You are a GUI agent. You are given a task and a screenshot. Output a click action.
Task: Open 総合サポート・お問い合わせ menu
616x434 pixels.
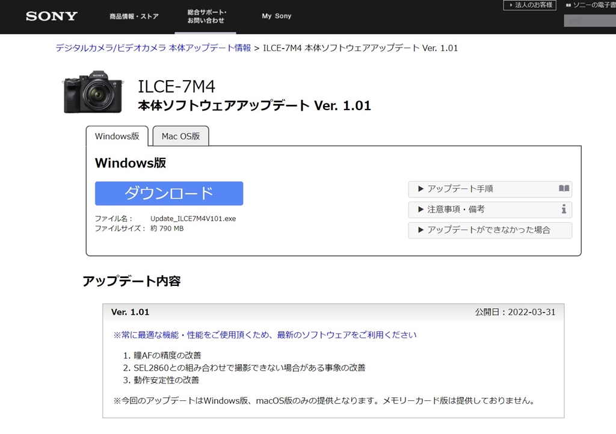click(x=207, y=16)
